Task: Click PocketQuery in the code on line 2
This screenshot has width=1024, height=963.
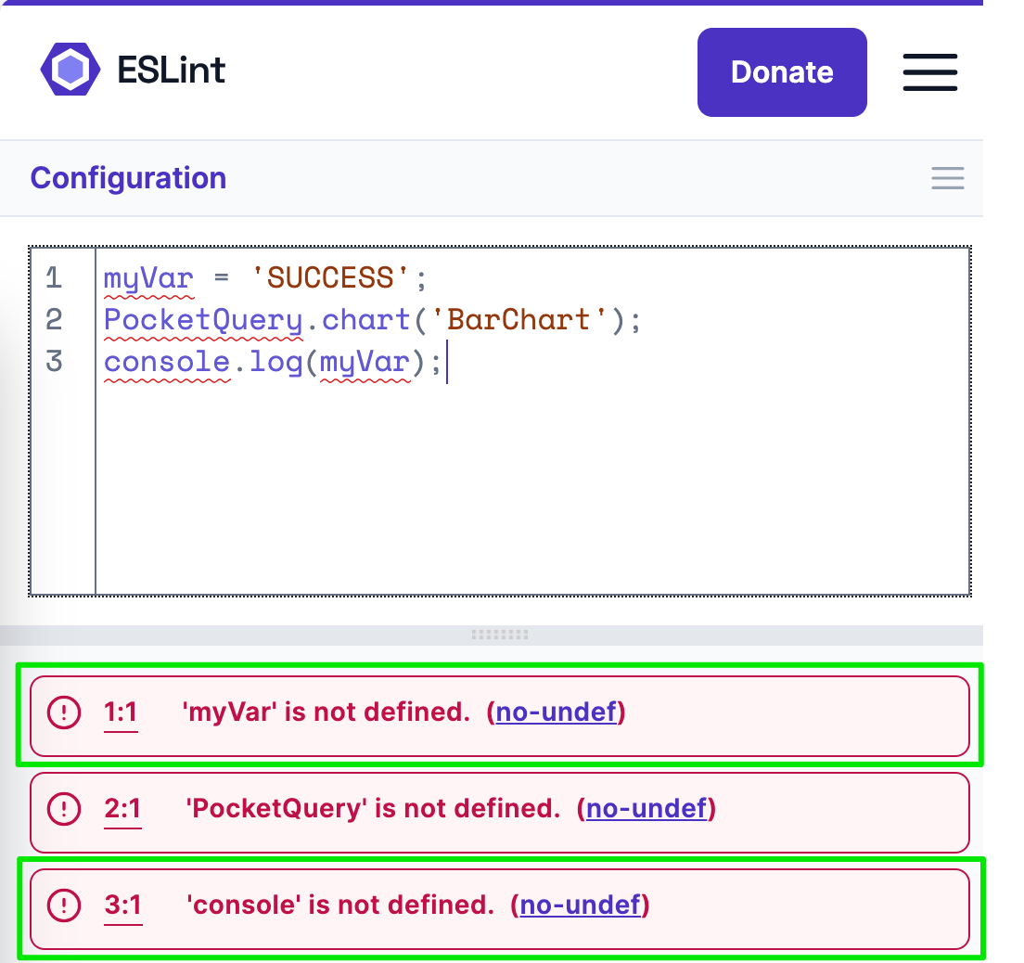Action: click(x=203, y=320)
